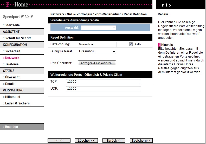Open the Details status page
Viewport: 206px width, 144px height.
(9, 84)
